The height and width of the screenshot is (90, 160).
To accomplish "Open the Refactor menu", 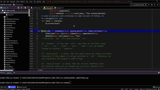I will click(23, 2).
